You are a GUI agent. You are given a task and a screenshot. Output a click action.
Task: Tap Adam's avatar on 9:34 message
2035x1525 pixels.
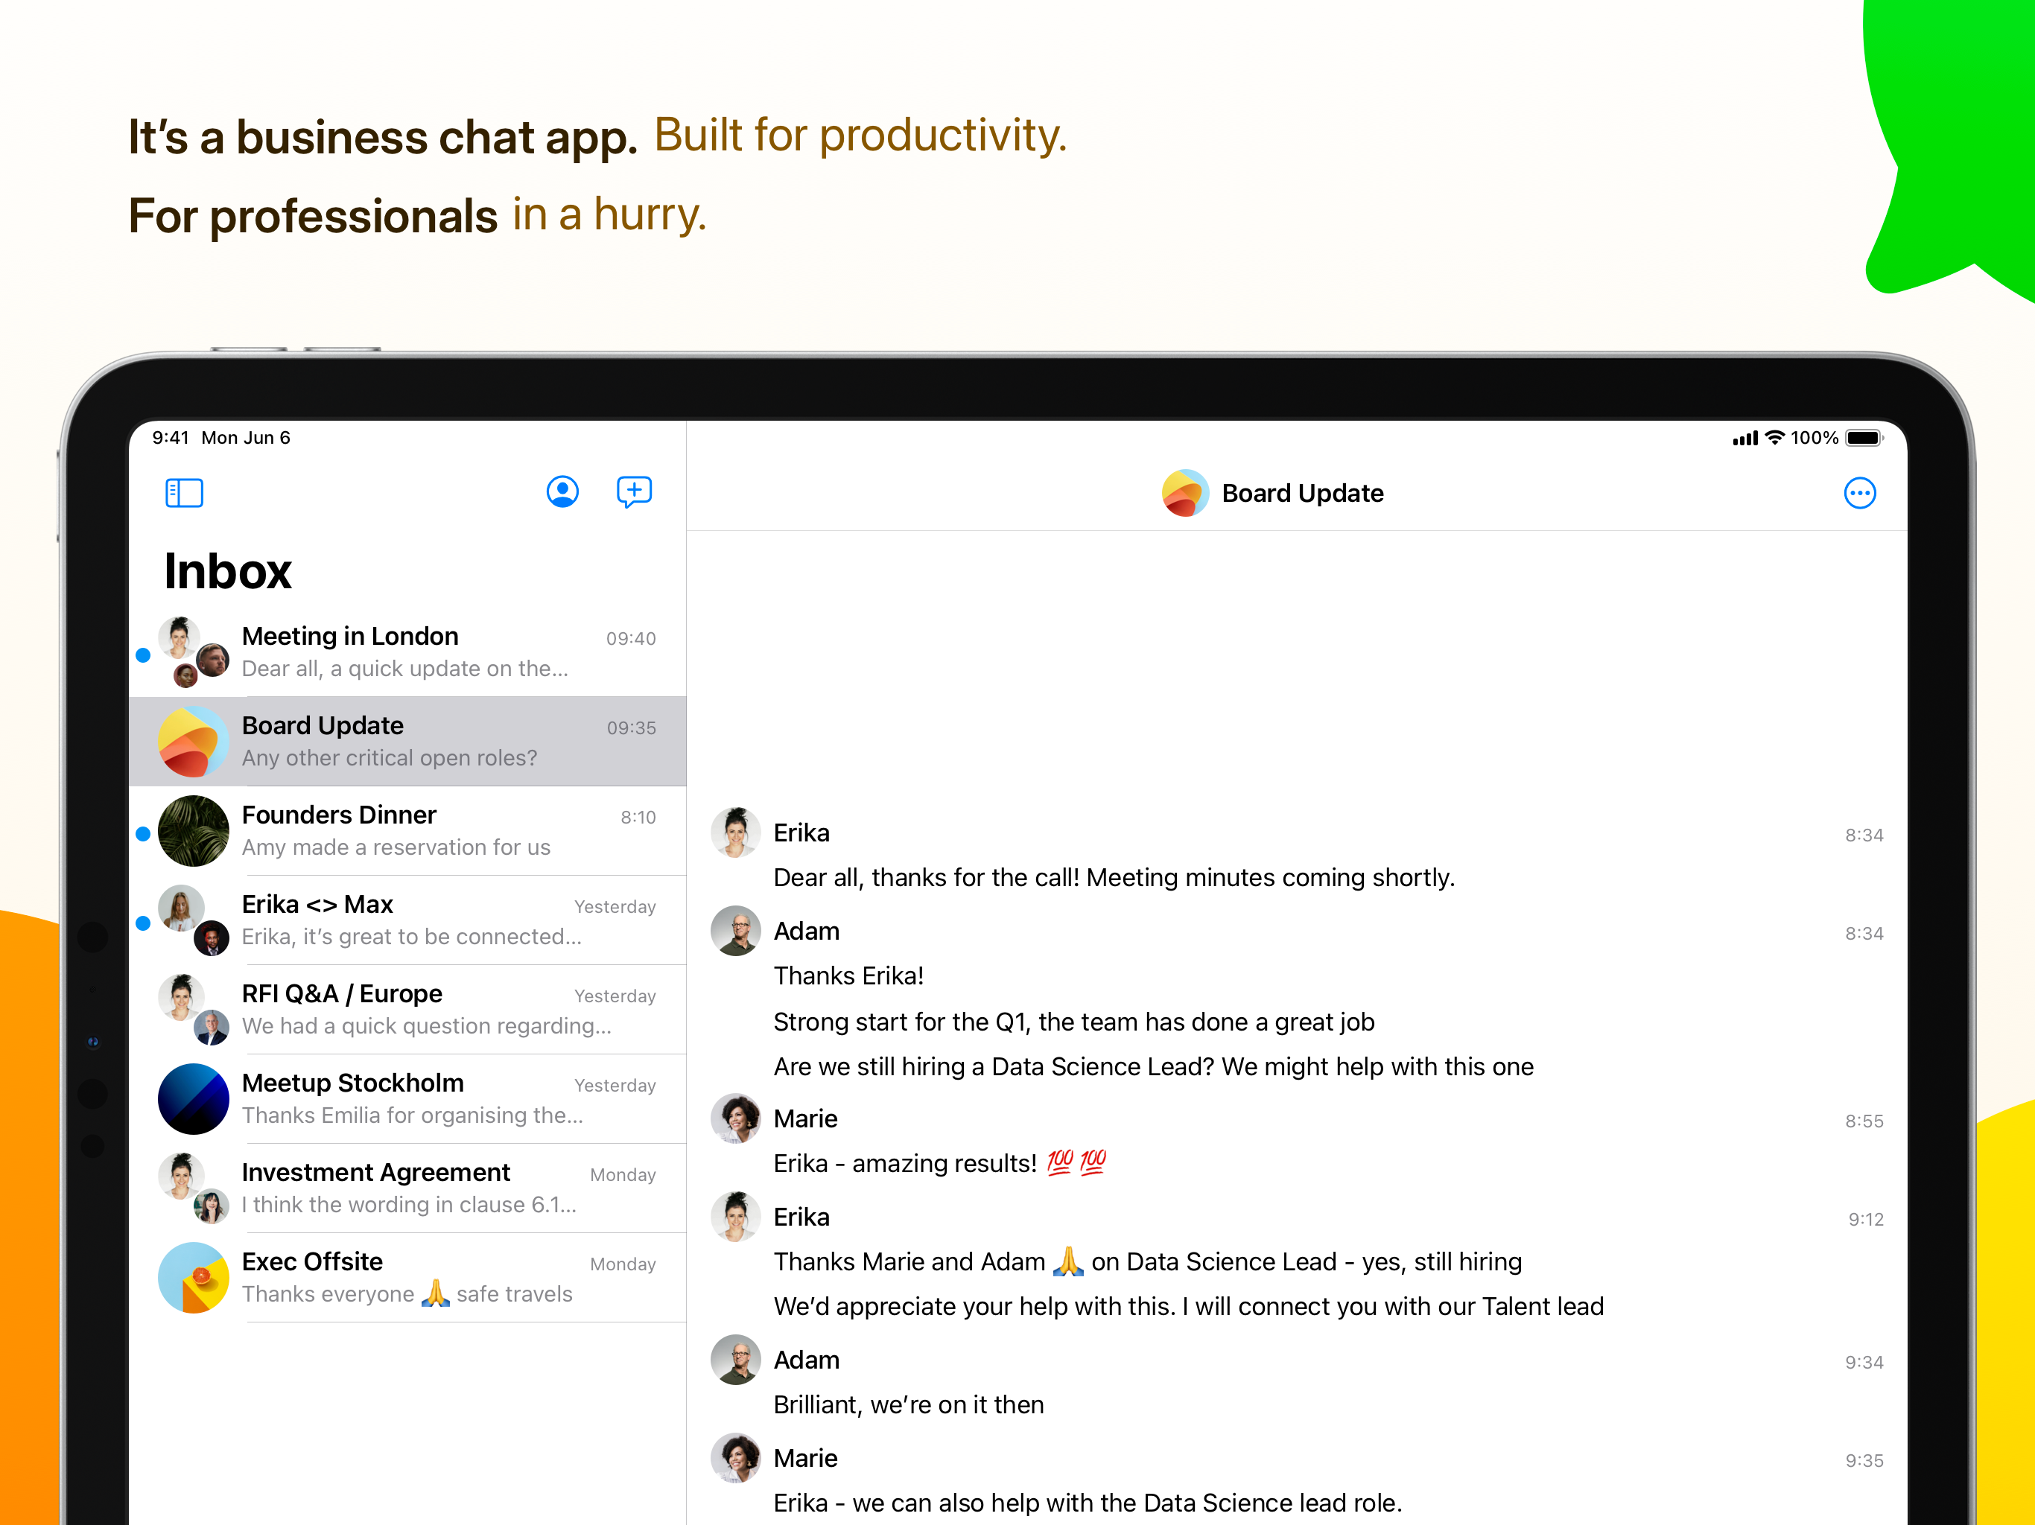point(735,1360)
